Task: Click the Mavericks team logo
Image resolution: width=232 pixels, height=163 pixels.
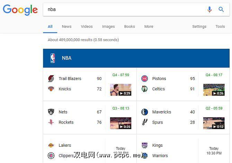Action: point(144,112)
